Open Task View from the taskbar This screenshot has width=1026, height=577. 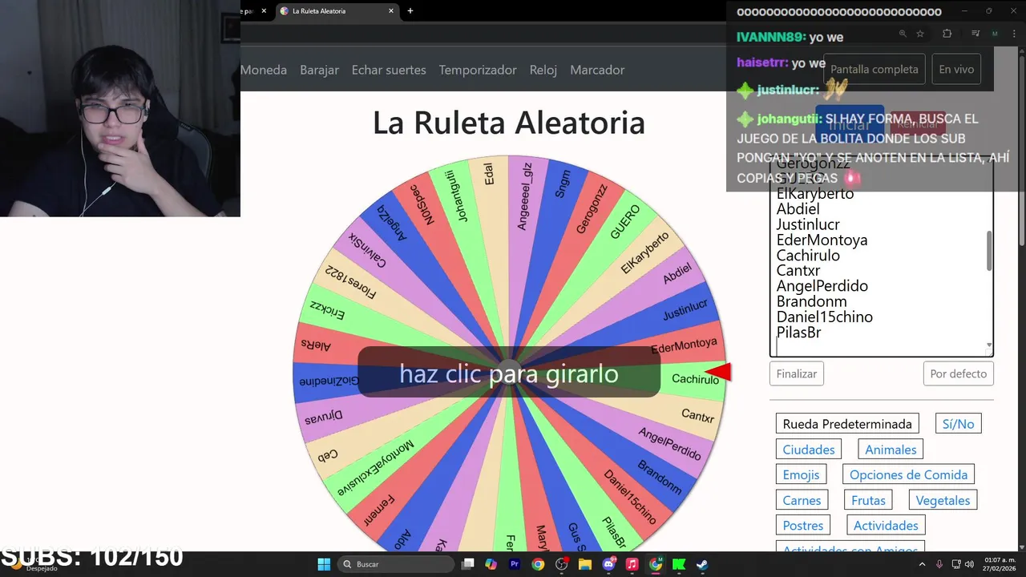(468, 564)
